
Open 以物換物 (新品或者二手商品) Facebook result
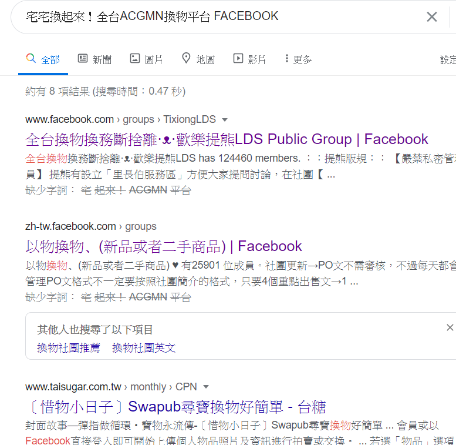(x=163, y=246)
